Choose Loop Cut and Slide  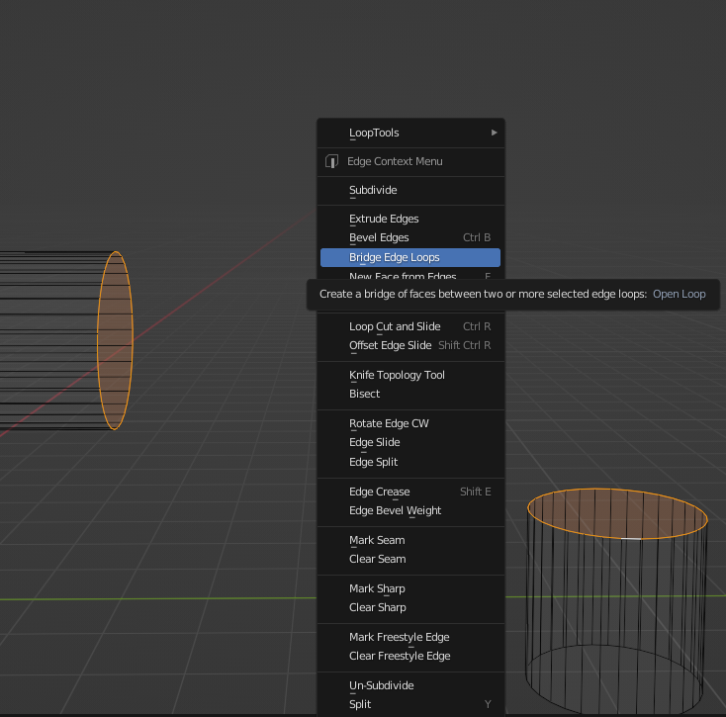point(410,326)
